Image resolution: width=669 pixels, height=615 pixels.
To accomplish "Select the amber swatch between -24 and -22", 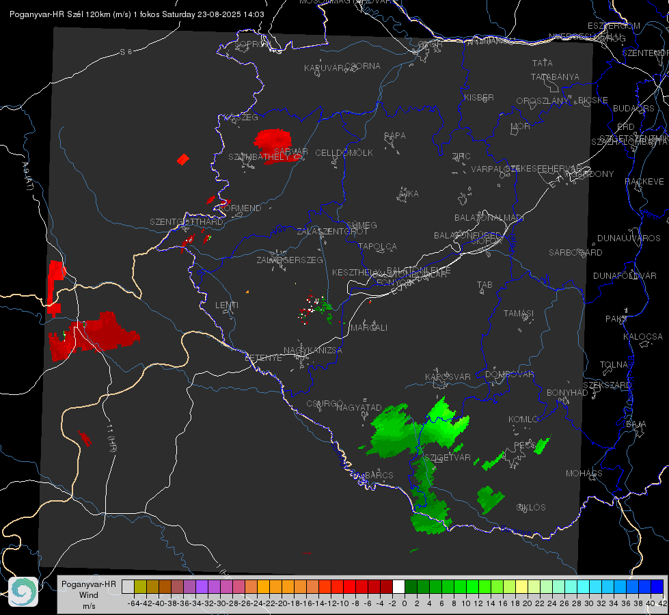I will [x=263, y=586].
